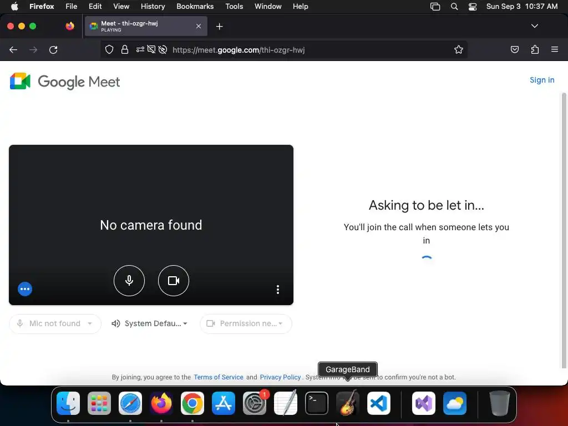Open the Permission needed camera dropdown

246,323
